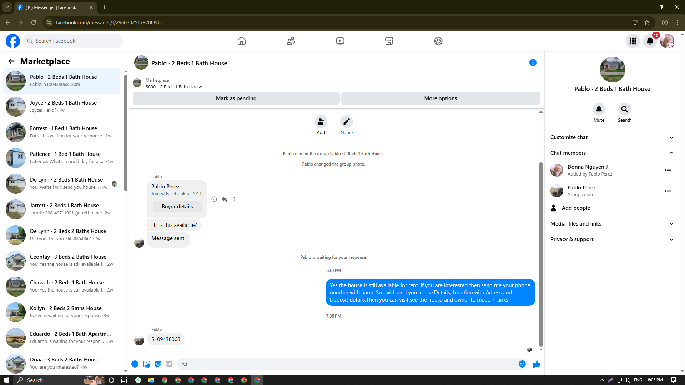
Task: Open File Explorer from taskbar
Action: (x=151, y=380)
